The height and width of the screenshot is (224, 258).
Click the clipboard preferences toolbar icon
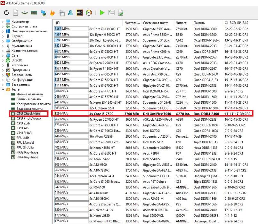(x=62, y=13)
